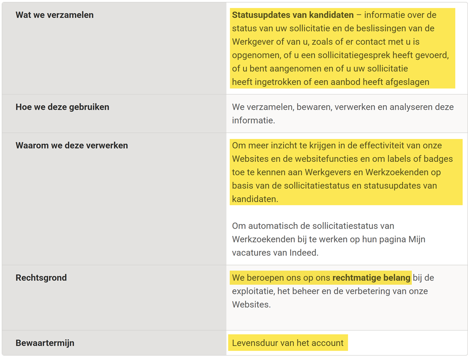
Task: Click the bold "Statusupdates van kandidaten" text
Action: click(292, 15)
